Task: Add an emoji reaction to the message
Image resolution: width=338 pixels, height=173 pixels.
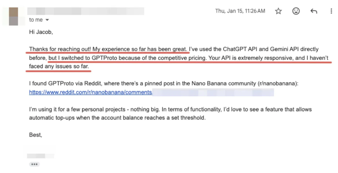Action: (296, 11)
